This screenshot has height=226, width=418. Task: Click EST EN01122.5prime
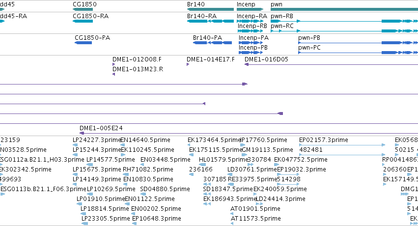coord(150,199)
